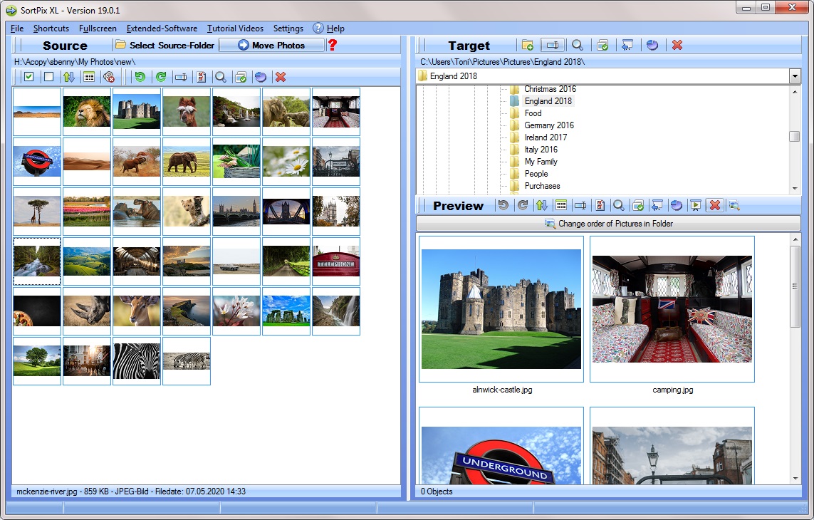Select the Germany 2016 folder
The height and width of the screenshot is (520, 814).
pos(549,125)
